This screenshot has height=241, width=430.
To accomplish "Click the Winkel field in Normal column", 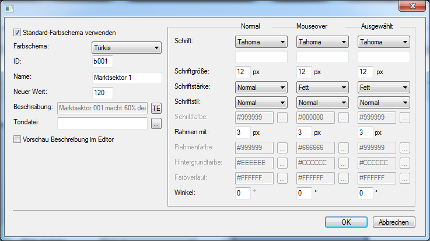I will click(243, 193).
